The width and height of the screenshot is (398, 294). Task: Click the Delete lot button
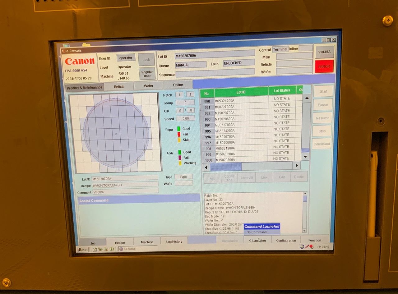(299, 177)
